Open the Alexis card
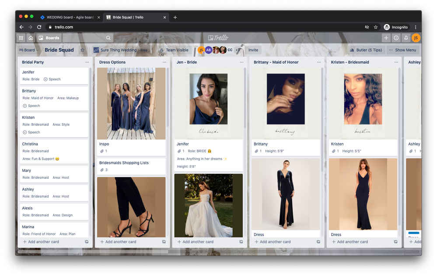437x276 pixels. point(54,212)
